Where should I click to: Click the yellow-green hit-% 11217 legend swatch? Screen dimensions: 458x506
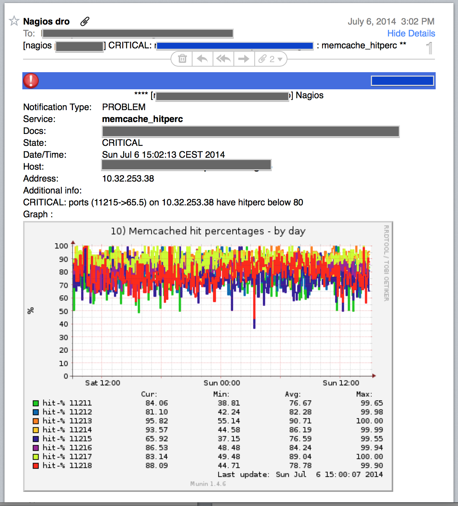[x=36, y=457]
